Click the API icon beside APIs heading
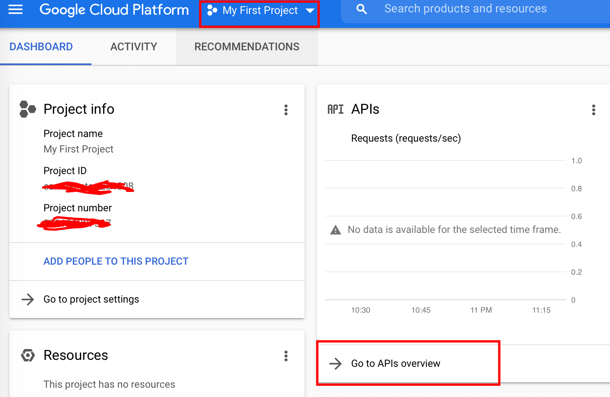The height and width of the screenshot is (397, 610). [x=336, y=110]
